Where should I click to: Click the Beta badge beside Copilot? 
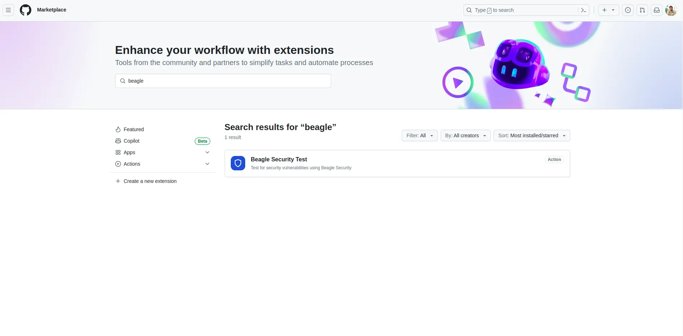pos(202,141)
